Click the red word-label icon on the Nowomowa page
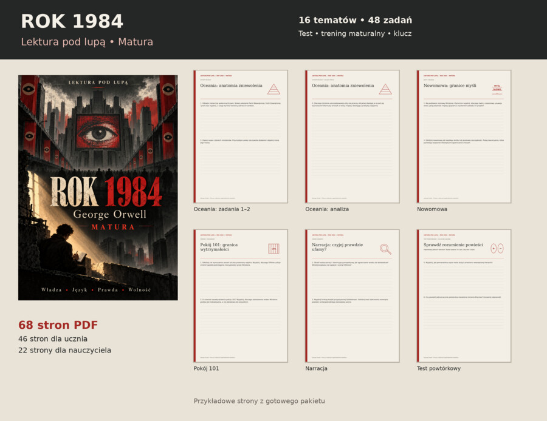The height and width of the screenshot is (421, 547). click(497, 90)
